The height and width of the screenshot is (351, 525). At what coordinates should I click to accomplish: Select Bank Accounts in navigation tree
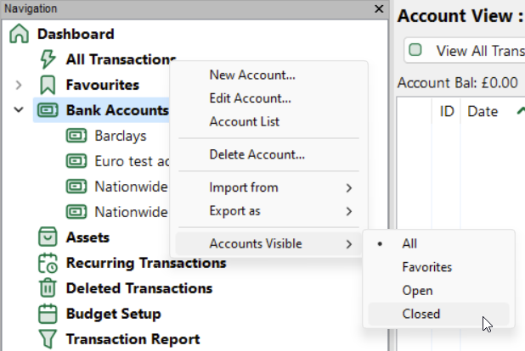pyautogui.click(x=117, y=110)
